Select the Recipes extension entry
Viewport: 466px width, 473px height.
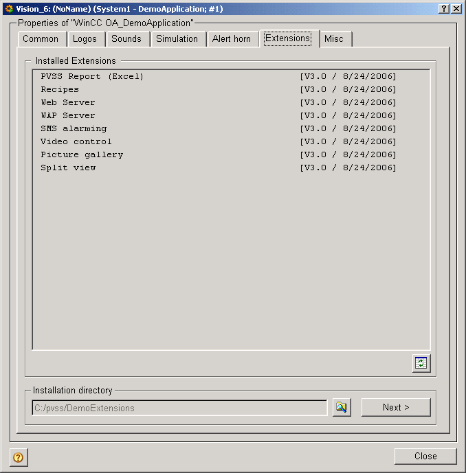60,89
